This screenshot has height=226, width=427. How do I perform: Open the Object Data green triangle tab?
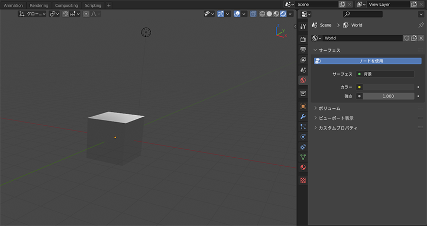tap(303, 157)
